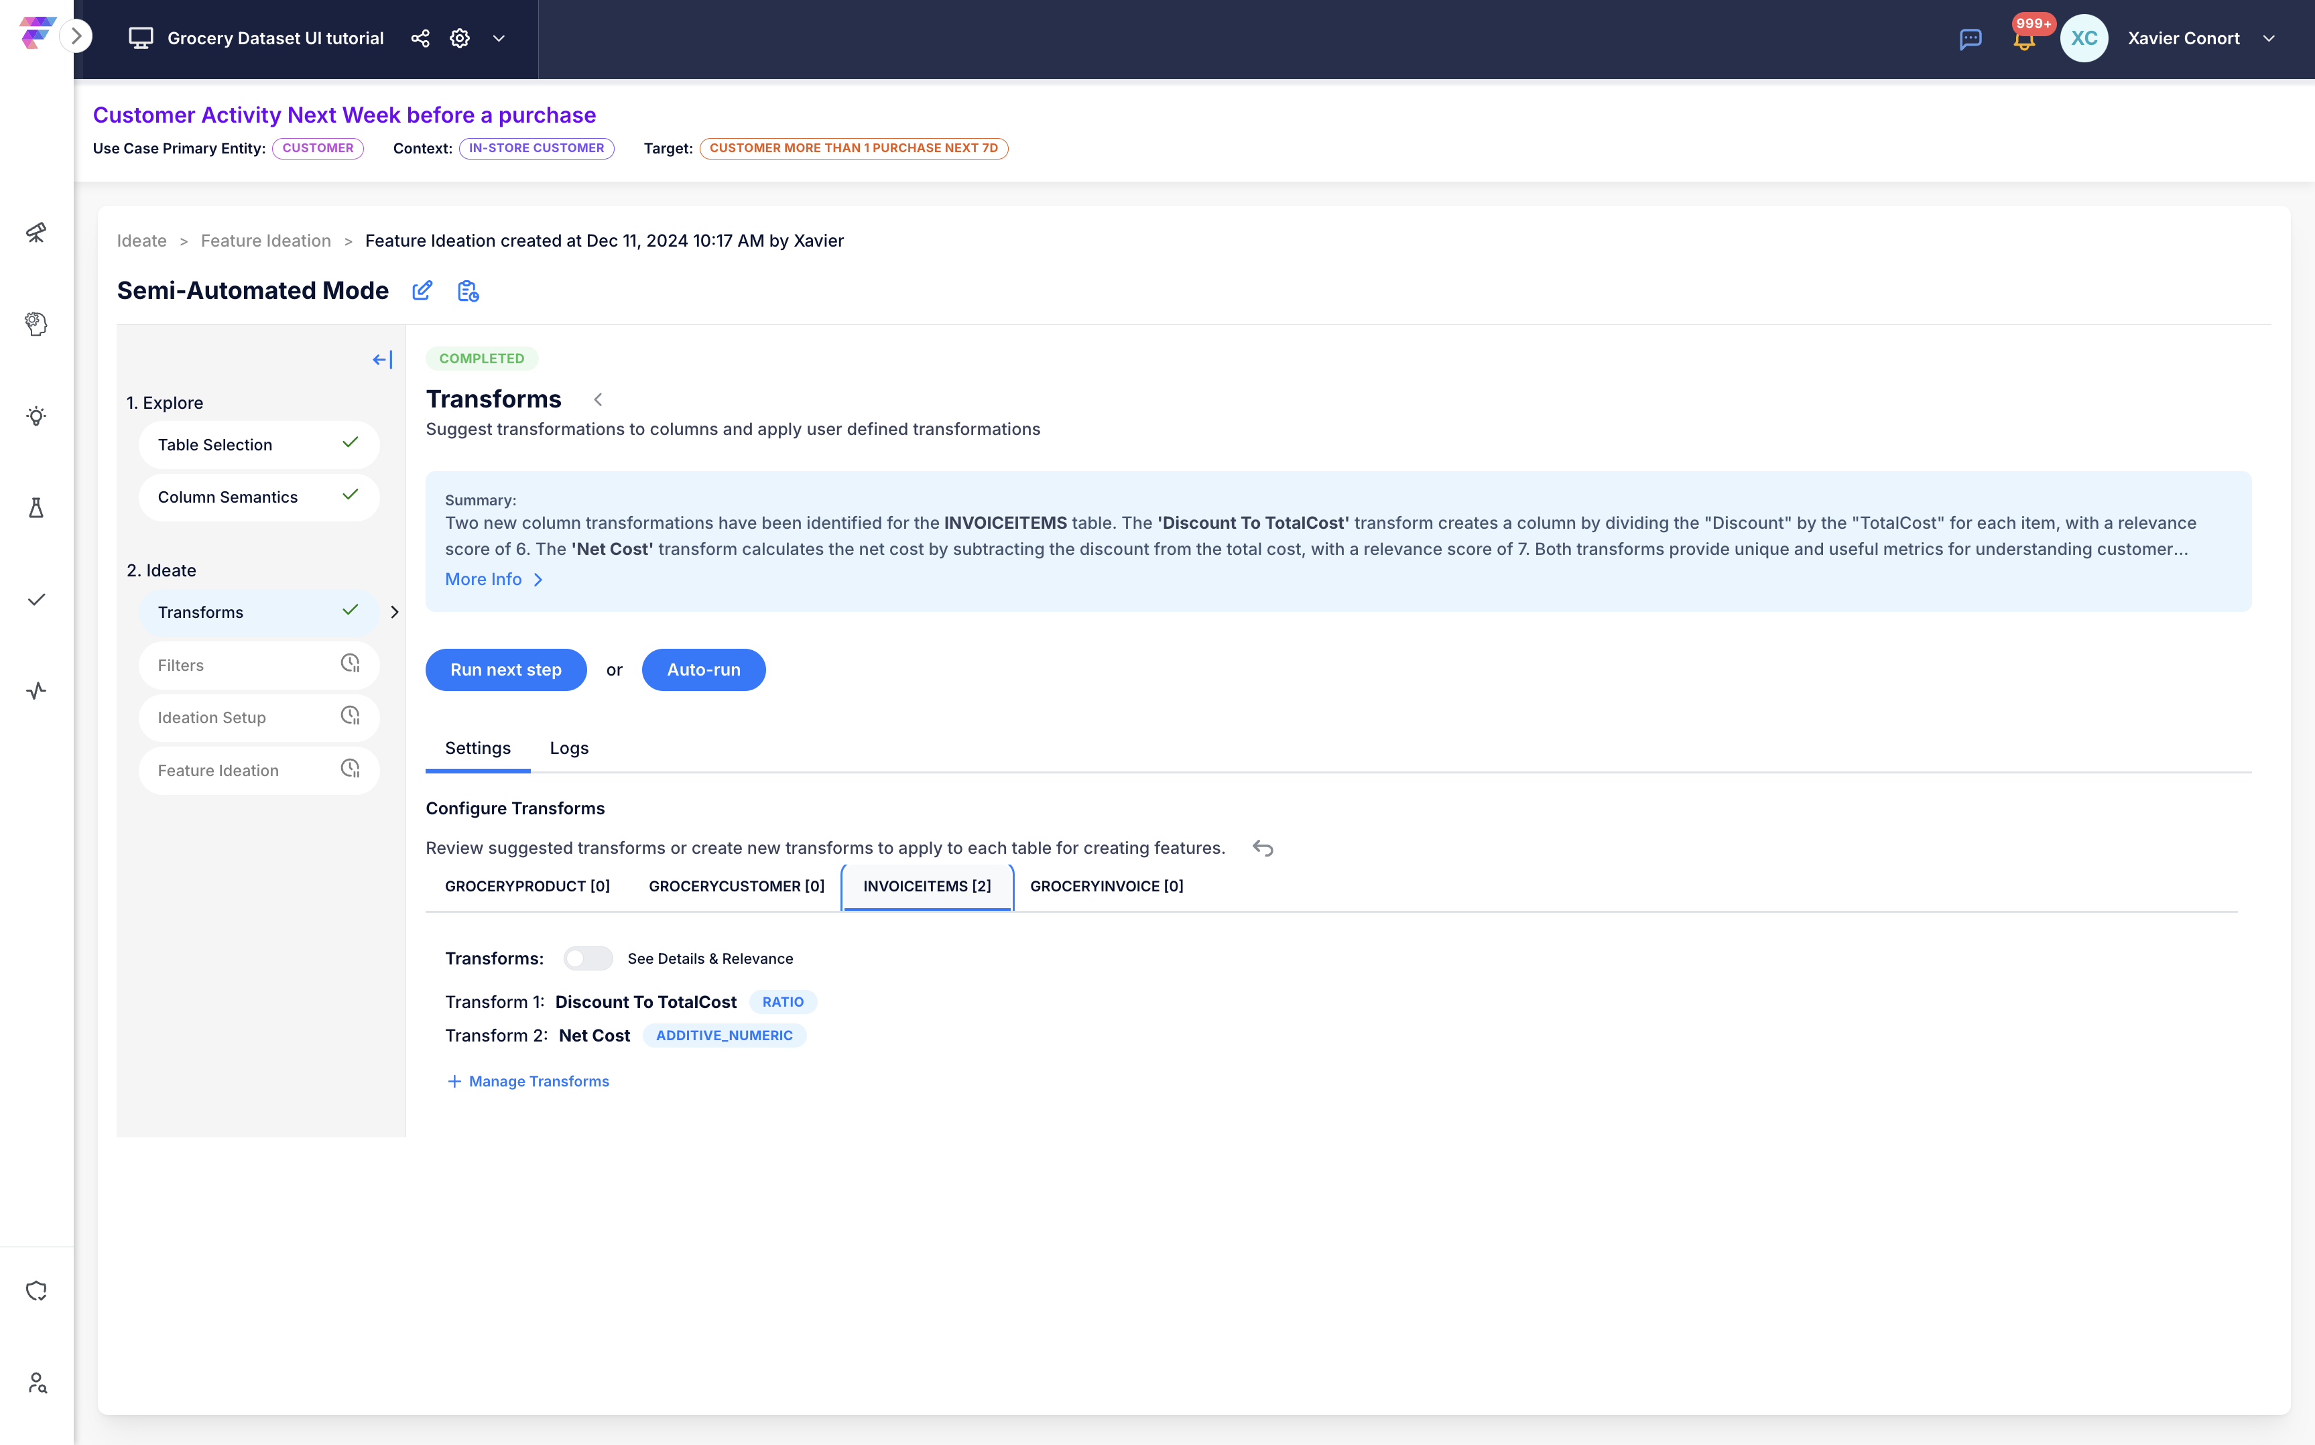This screenshot has width=2315, height=1445.
Task: Open the share icon in top bar
Action: pyautogui.click(x=420, y=38)
